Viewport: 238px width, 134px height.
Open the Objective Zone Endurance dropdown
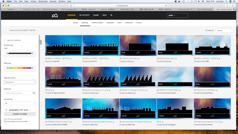click(x=20, y=82)
